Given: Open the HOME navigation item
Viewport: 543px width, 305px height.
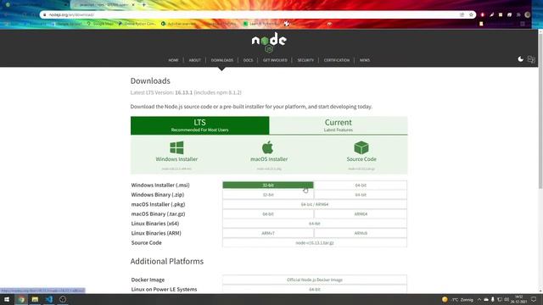Looking at the screenshot, I should tap(173, 60).
